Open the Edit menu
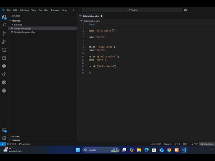Viewport: 215px width, 161px height. click(x=15, y=10)
